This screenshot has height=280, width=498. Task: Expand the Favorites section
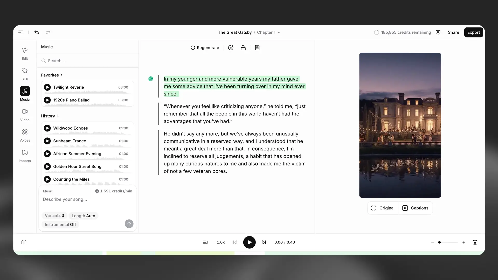pyautogui.click(x=52, y=75)
